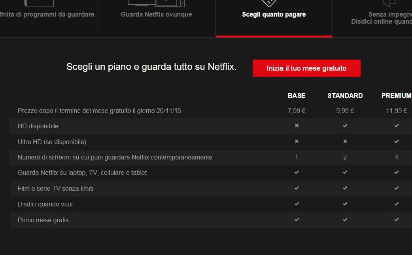
Task: Click 'Ultra HD (se disponibile)' row label
Action: tap(52, 142)
